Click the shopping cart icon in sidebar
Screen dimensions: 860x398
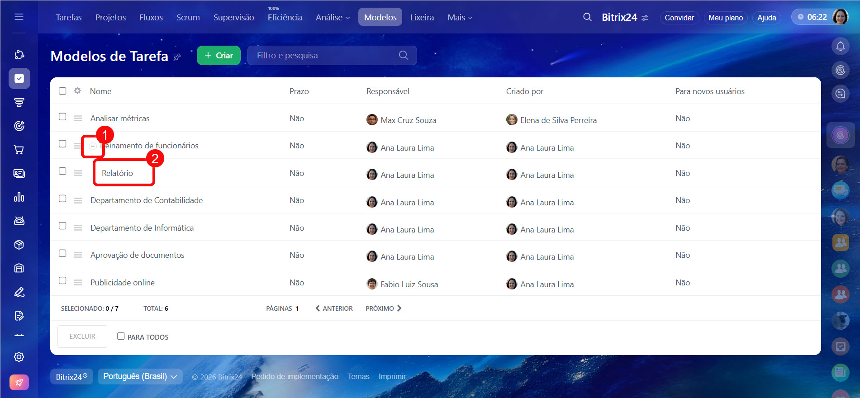coord(19,150)
